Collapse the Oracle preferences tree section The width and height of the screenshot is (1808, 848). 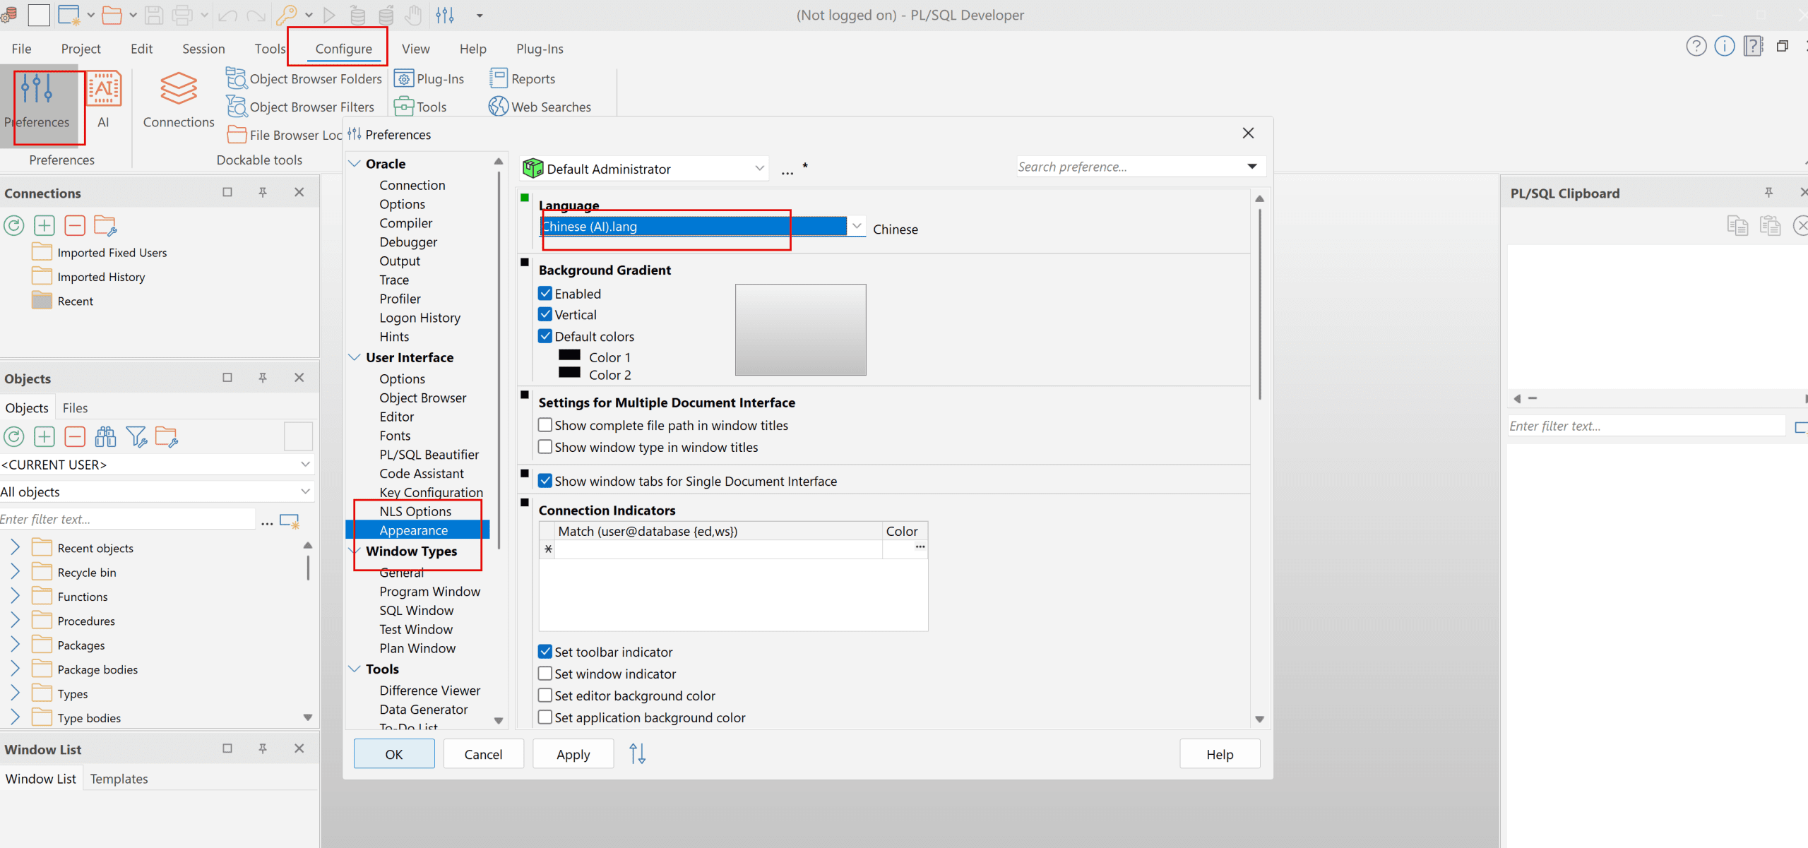point(355,164)
